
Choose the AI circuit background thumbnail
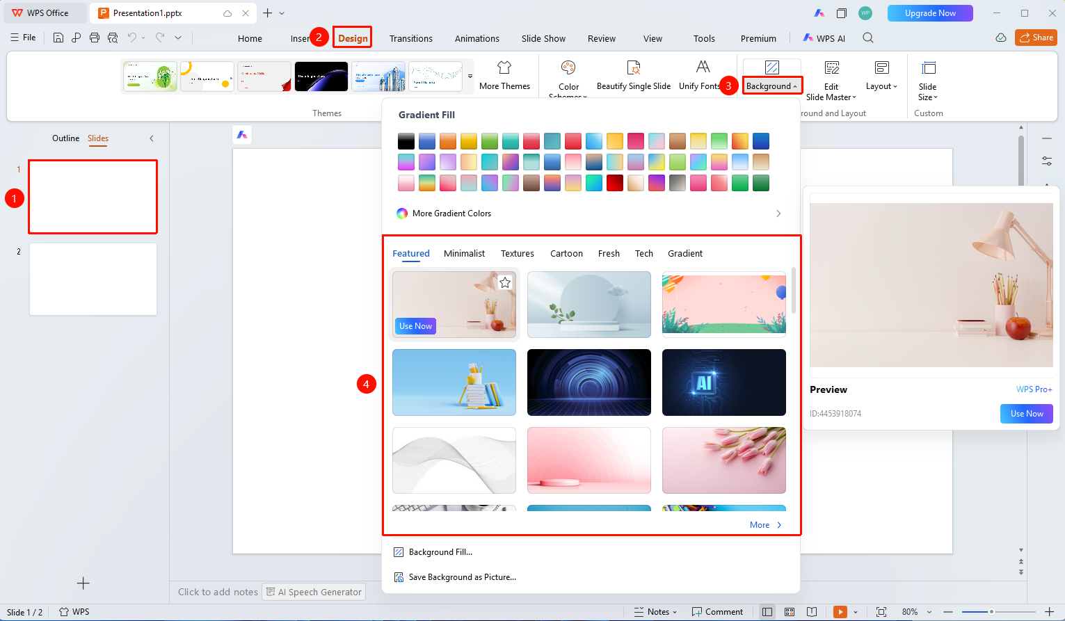pos(724,382)
